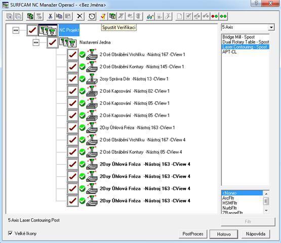
Task: Click the red and green dots icon
Action: pyautogui.click(x=215, y=16)
